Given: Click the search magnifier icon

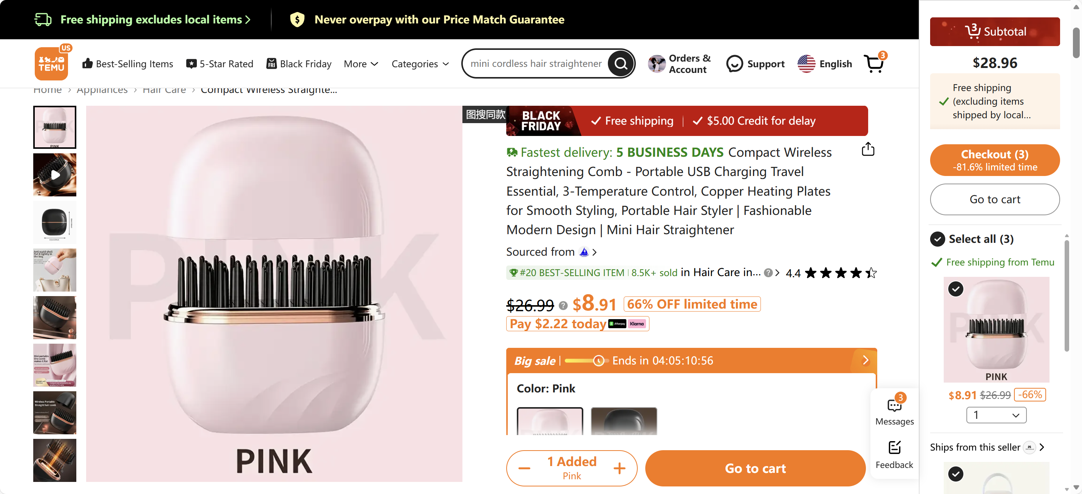Looking at the screenshot, I should pyautogui.click(x=621, y=63).
